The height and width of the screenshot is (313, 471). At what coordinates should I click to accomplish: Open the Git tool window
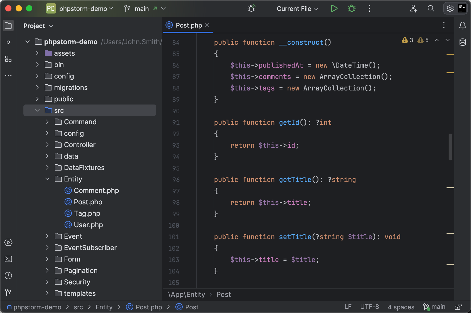(8, 292)
